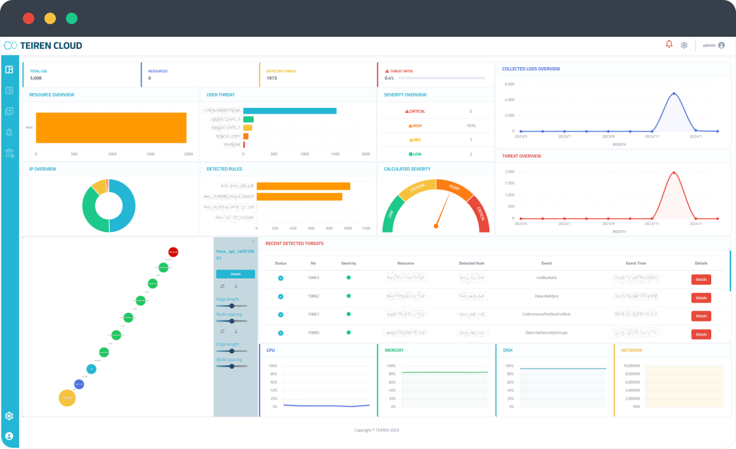Click the HIGH count 1970

471,126
